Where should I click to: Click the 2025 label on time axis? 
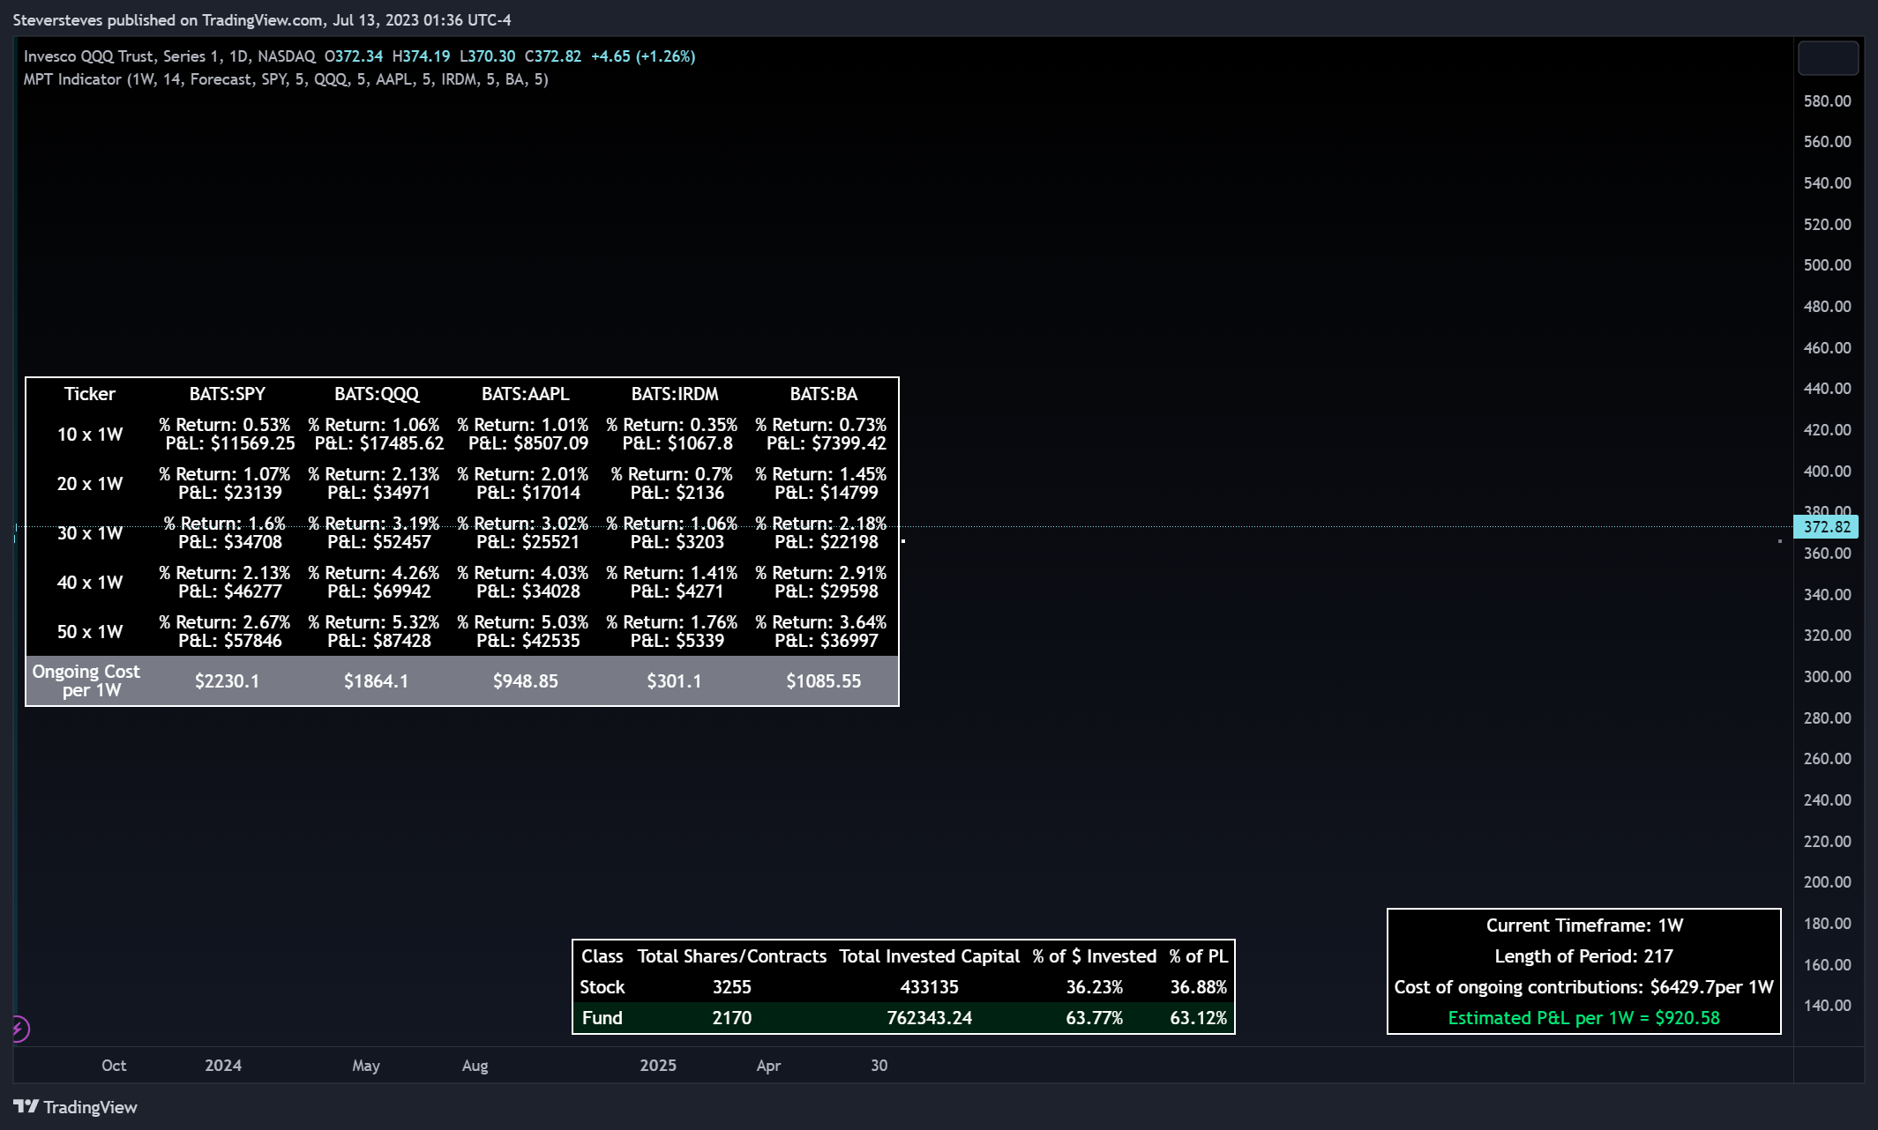658,1066
